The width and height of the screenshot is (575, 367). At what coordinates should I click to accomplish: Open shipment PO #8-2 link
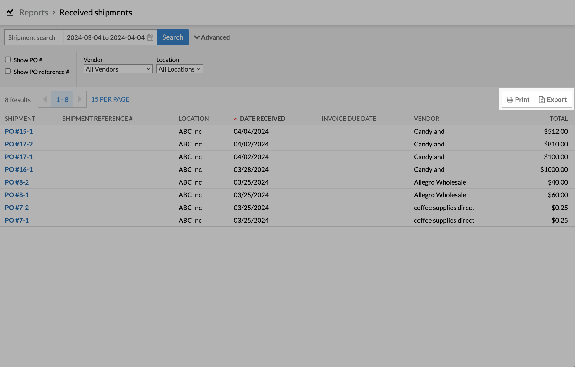click(17, 182)
